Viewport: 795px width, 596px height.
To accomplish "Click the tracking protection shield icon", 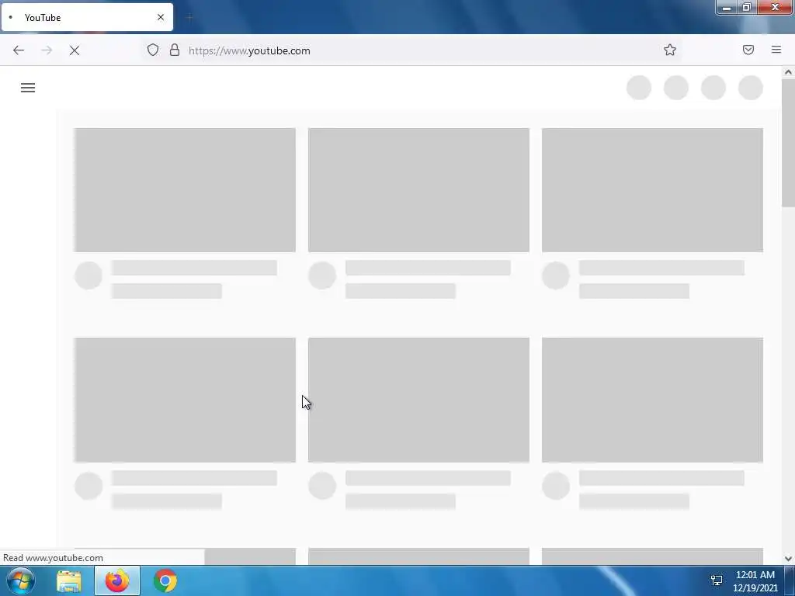I will 153,50.
